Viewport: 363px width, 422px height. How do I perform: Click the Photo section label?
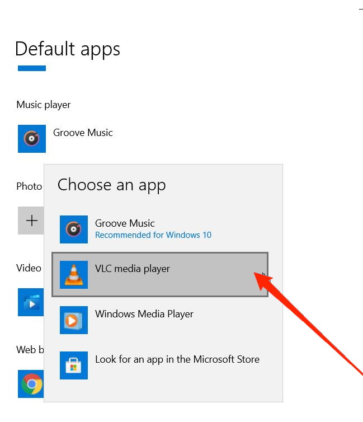29,186
